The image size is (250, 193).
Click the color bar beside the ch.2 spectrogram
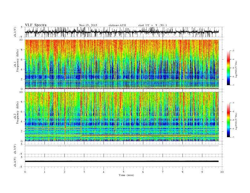coord(229,120)
